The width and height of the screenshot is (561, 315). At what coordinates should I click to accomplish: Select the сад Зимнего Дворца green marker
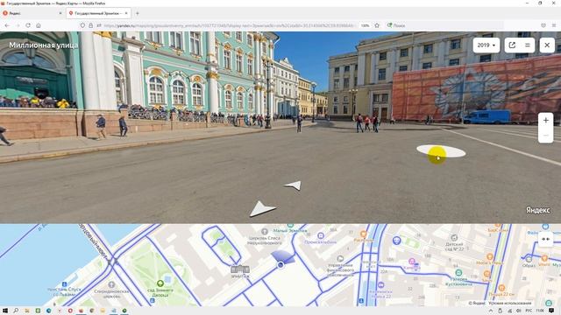pyautogui.click(x=160, y=283)
